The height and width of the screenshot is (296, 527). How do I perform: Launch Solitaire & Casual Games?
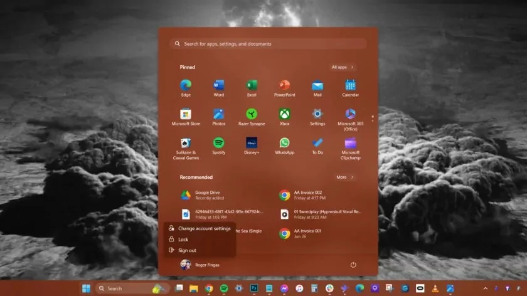[186, 148]
